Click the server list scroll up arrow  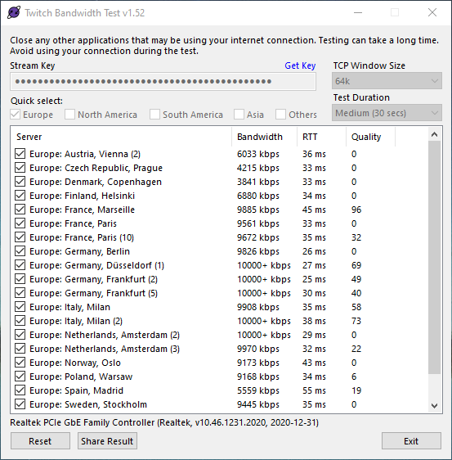[x=434, y=134]
